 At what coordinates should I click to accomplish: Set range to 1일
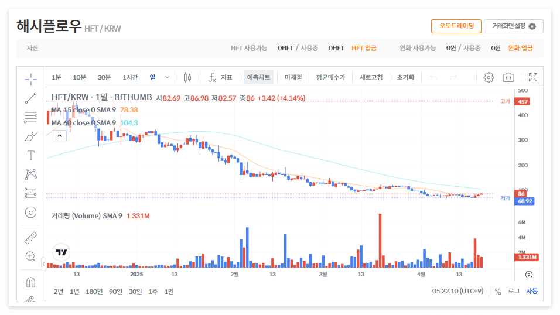[169, 292]
